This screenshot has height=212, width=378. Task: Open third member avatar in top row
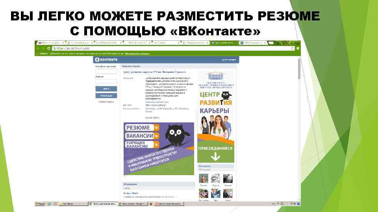coord(228,178)
